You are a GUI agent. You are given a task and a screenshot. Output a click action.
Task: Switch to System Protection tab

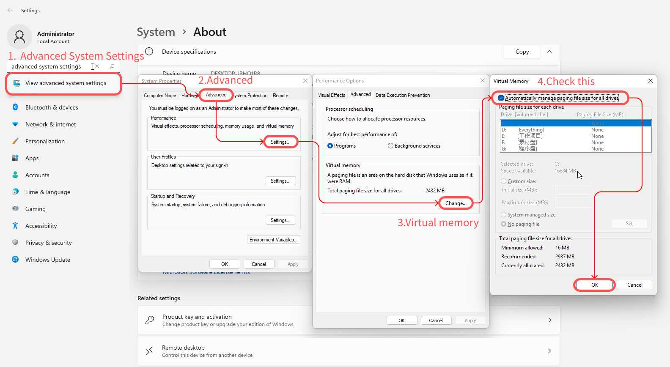tap(250, 96)
